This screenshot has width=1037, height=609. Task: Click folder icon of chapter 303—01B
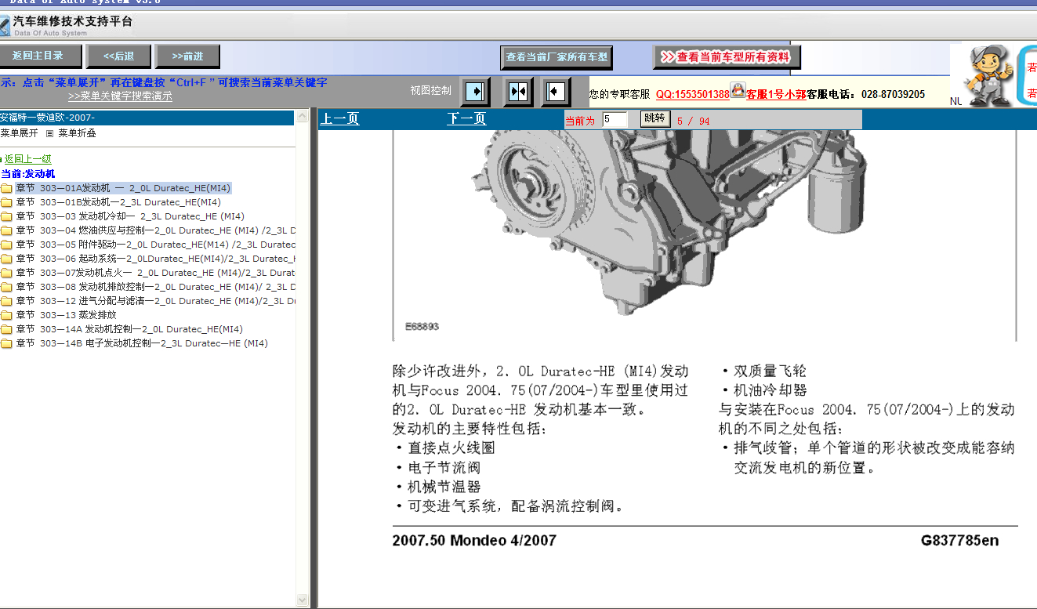coord(6,202)
